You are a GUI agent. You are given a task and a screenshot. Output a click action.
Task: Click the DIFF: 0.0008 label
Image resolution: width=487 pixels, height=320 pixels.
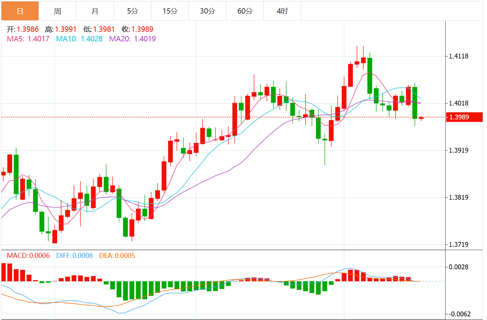point(74,255)
